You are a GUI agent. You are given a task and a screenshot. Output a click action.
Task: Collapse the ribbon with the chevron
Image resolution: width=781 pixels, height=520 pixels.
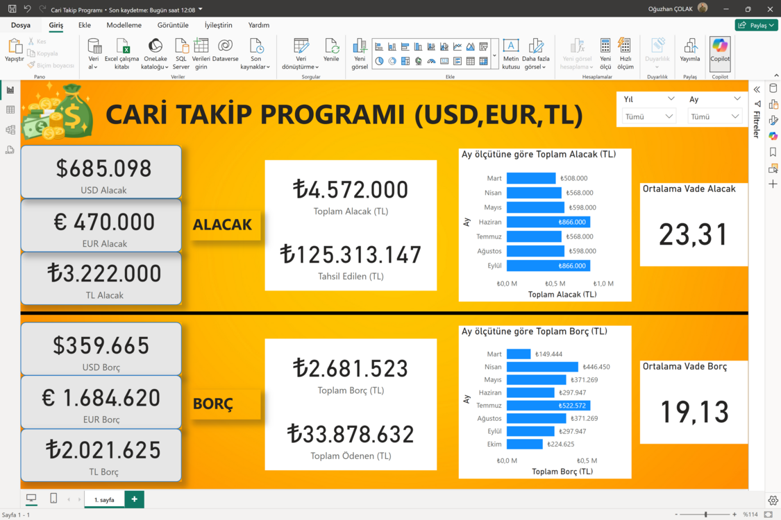(x=776, y=75)
